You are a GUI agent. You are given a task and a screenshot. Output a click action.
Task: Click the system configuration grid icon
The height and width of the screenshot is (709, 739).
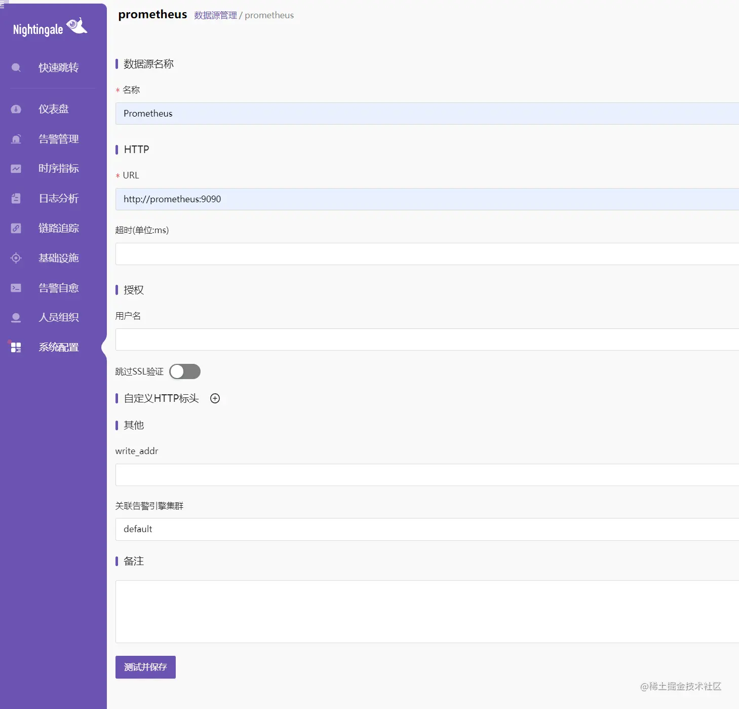(x=16, y=347)
